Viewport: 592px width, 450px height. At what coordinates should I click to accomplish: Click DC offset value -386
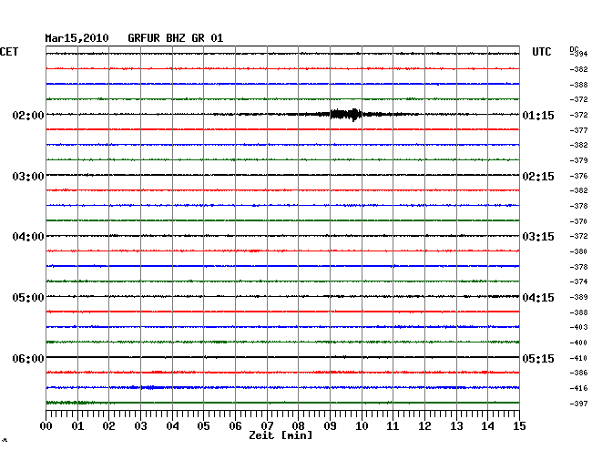click(x=578, y=373)
